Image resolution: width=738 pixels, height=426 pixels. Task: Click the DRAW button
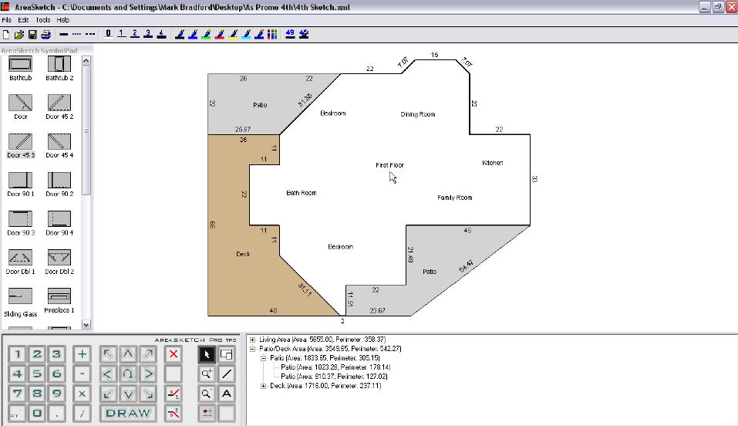pyautogui.click(x=127, y=414)
